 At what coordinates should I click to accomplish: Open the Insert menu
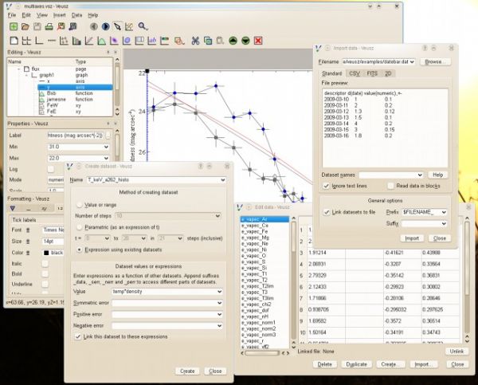click(60, 14)
